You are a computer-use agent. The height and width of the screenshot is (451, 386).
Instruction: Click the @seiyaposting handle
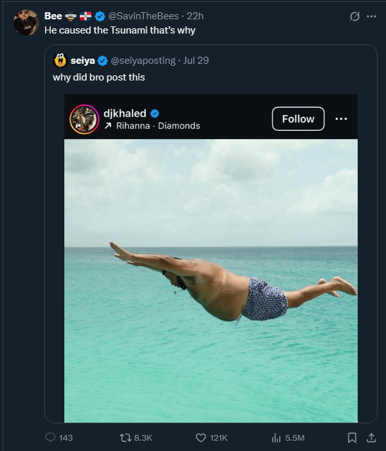[143, 61]
